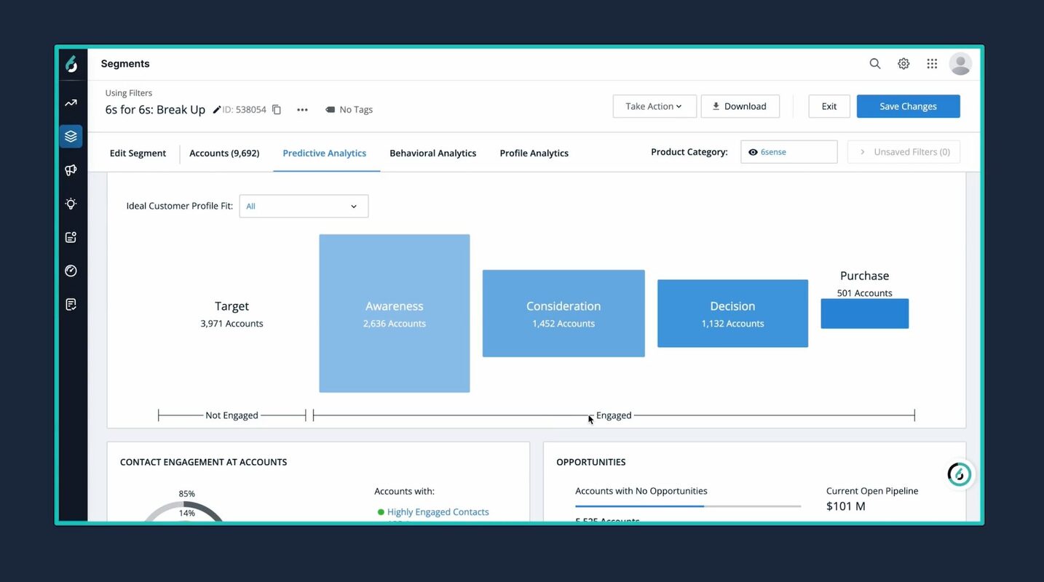Open the Highly Engaged Contacts link
Viewport: 1044px width, 582px height.
[438, 511]
